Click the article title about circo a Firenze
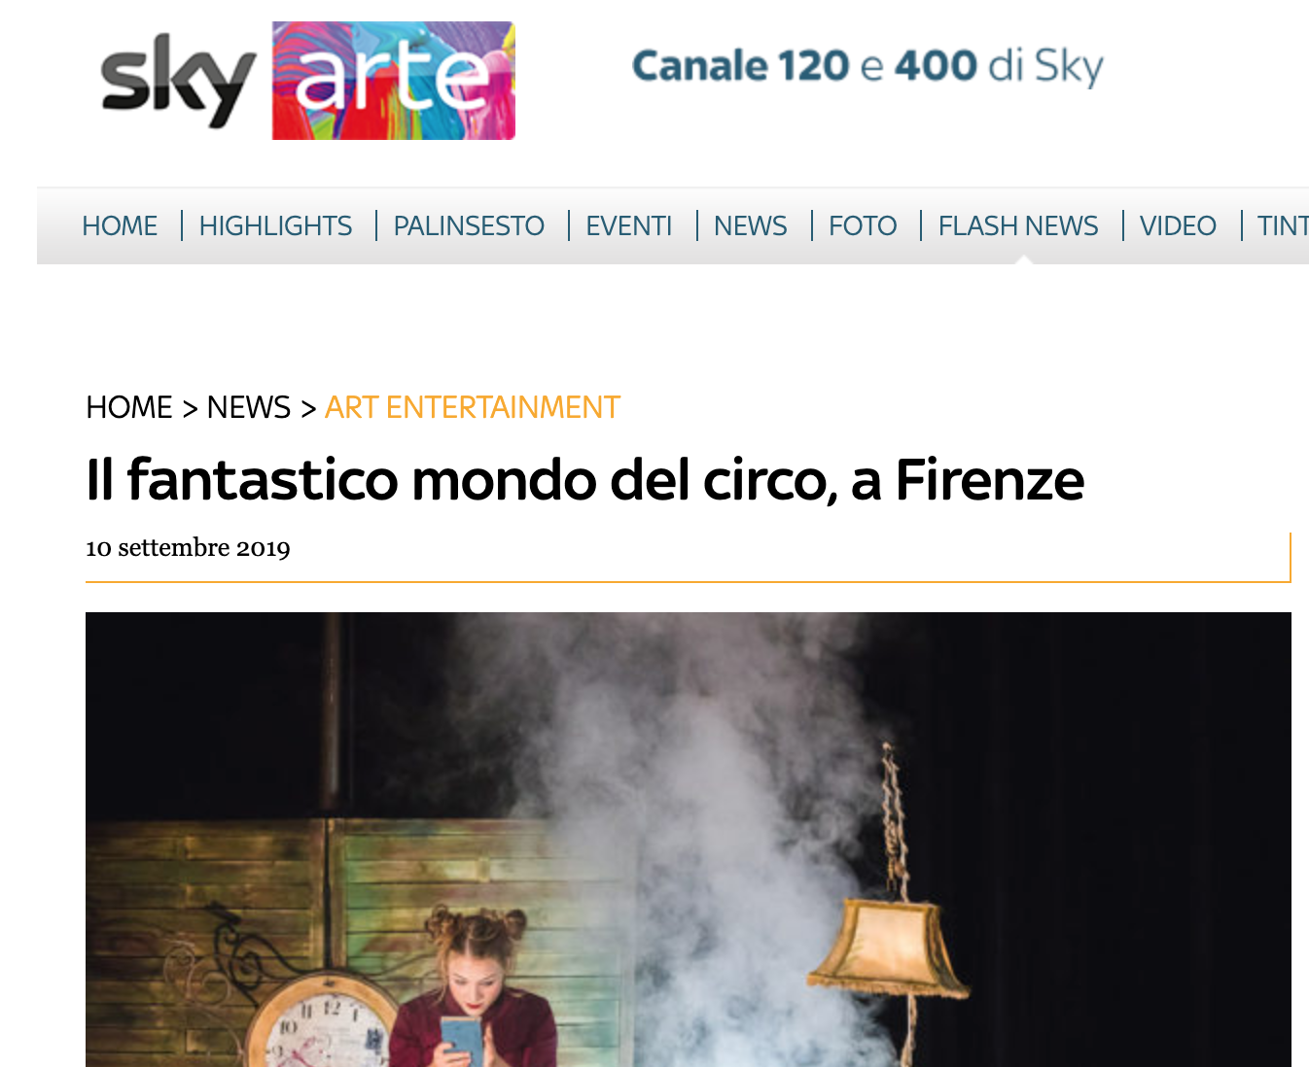 pos(585,479)
